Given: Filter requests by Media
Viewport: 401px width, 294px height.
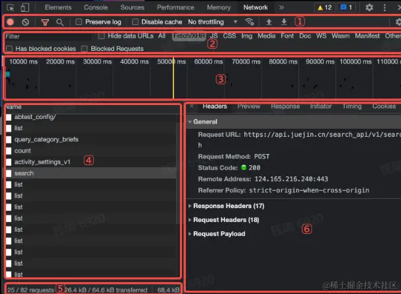Looking at the screenshot, I should pos(267,36).
